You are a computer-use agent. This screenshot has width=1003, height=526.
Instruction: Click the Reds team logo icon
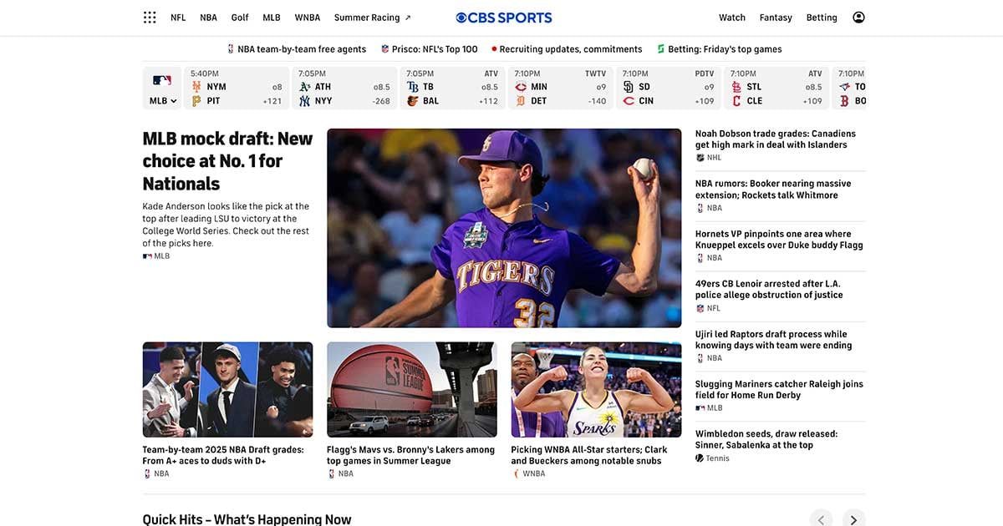click(x=629, y=101)
